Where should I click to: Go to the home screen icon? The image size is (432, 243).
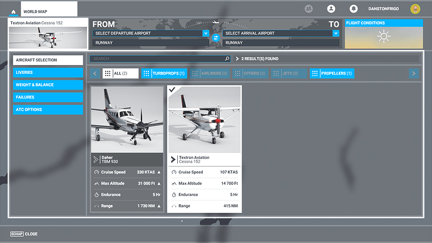click(x=13, y=11)
